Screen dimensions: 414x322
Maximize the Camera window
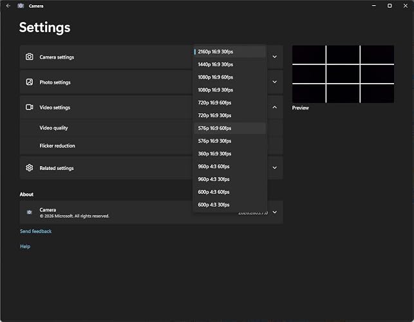390,6
